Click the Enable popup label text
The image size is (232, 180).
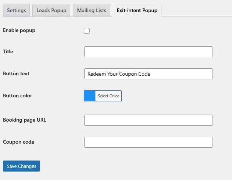point(19,30)
